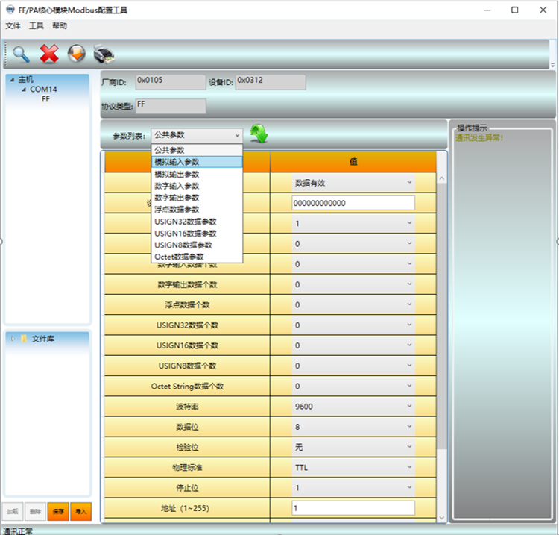559x535 pixels.
Task: Toggle the 参数列表 combo box
Action: point(198,135)
